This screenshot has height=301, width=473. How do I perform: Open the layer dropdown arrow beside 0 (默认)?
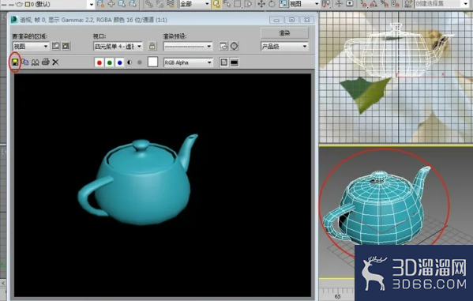point(92,4)
